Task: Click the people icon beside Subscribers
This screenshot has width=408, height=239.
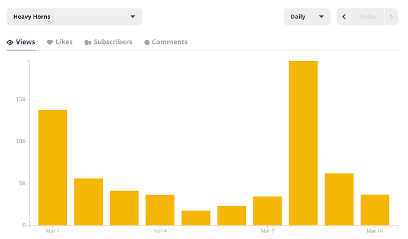Action: (x=88, y=43)
